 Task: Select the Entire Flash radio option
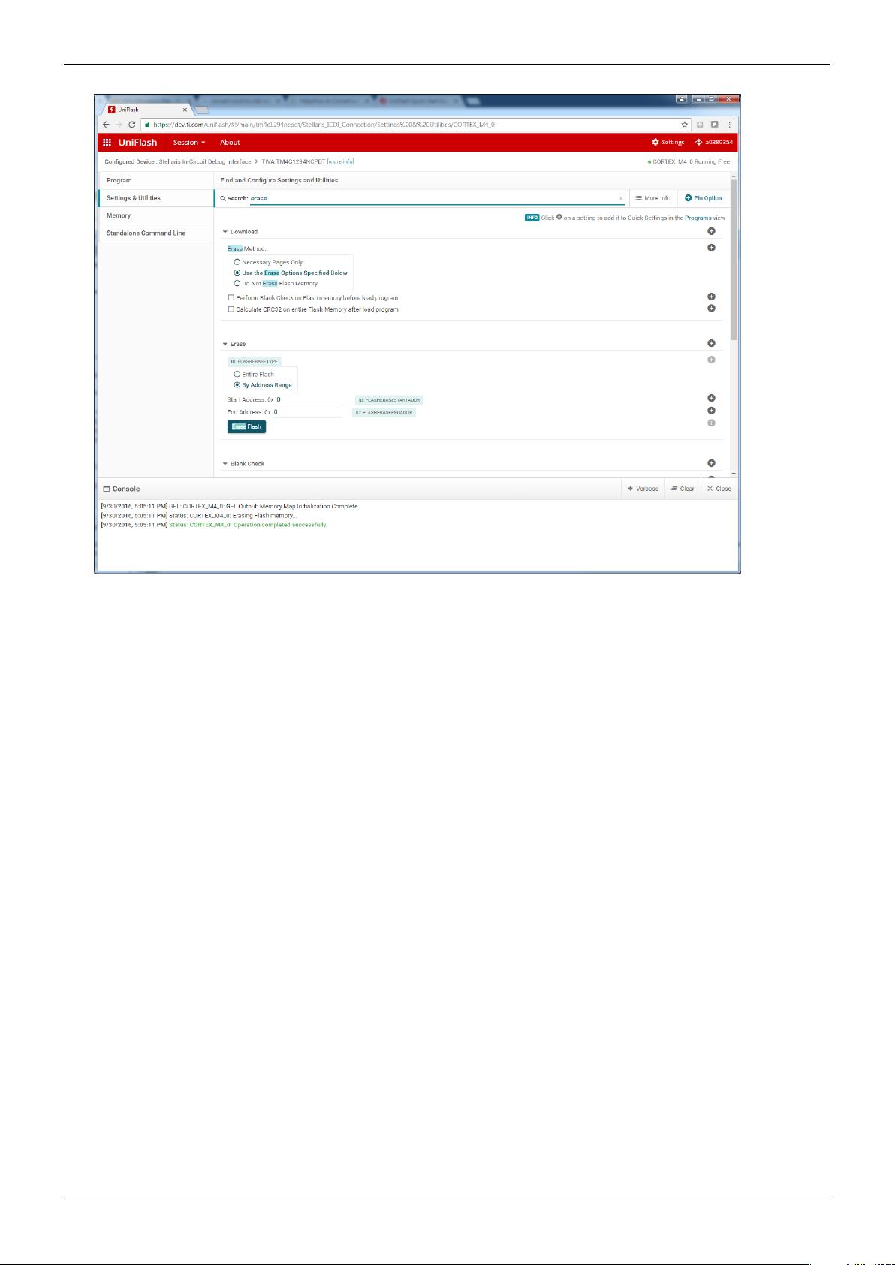point(237,374)
